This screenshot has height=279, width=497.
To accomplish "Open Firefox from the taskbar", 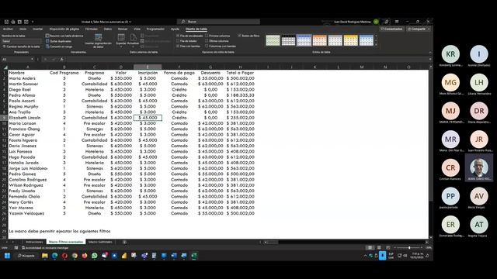I will (x=85, y=256).
